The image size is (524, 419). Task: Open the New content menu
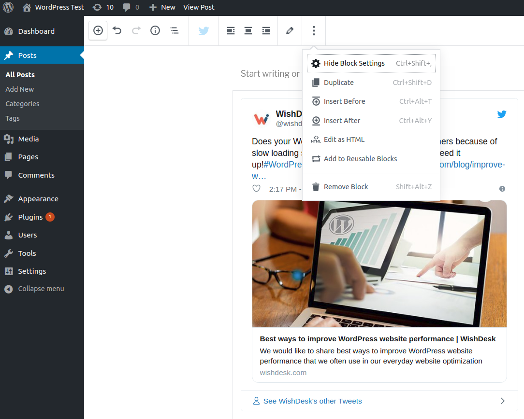[162, 7]
